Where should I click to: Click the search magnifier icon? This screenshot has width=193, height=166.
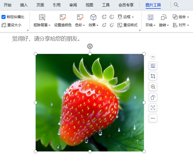click(176, 5)
